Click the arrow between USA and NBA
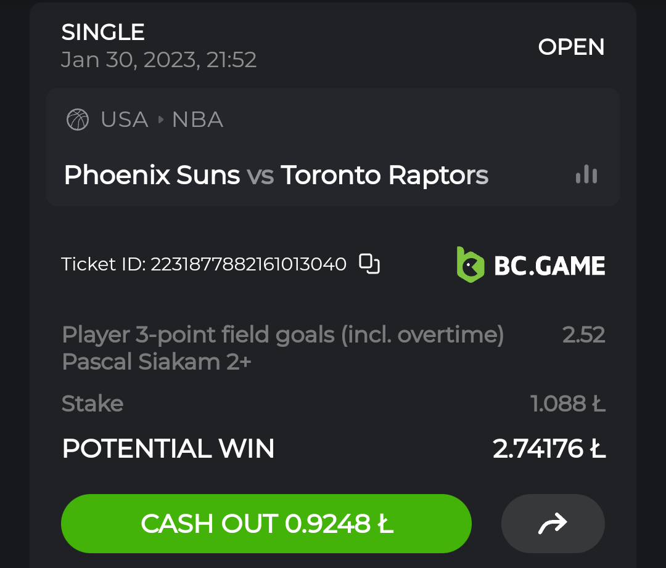The height and width of the screenshot is (568, 666). click(160, 120)
